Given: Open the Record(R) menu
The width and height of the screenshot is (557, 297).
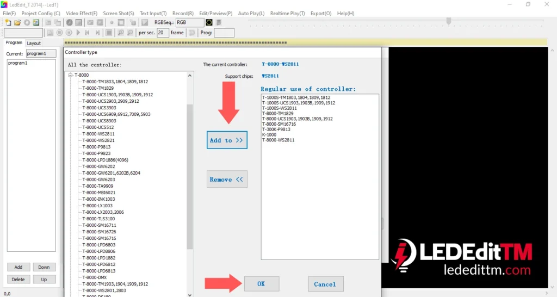Looking at the screenshot, I should [x=183, y=13].
